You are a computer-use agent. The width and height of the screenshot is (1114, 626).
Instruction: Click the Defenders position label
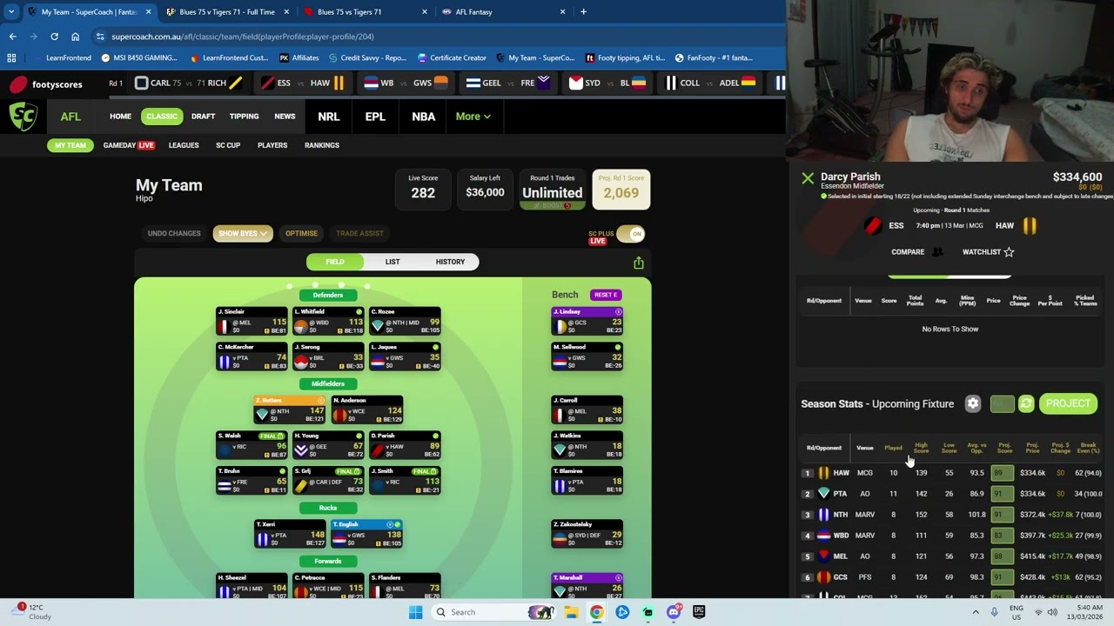click(x=328, y=295)
